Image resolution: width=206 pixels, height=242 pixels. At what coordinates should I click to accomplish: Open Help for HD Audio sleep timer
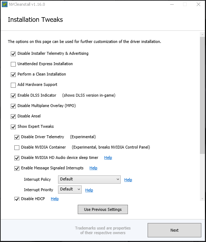[108, 158]
